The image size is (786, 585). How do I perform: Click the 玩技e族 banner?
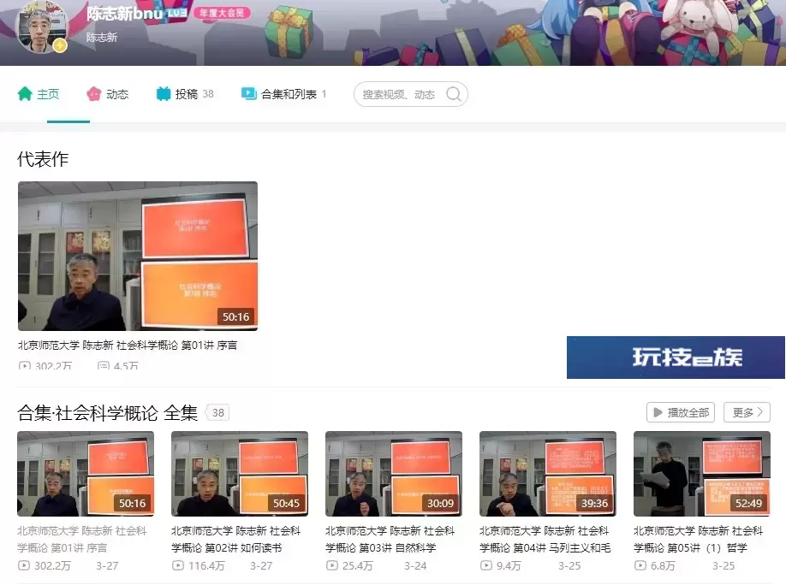676,357
